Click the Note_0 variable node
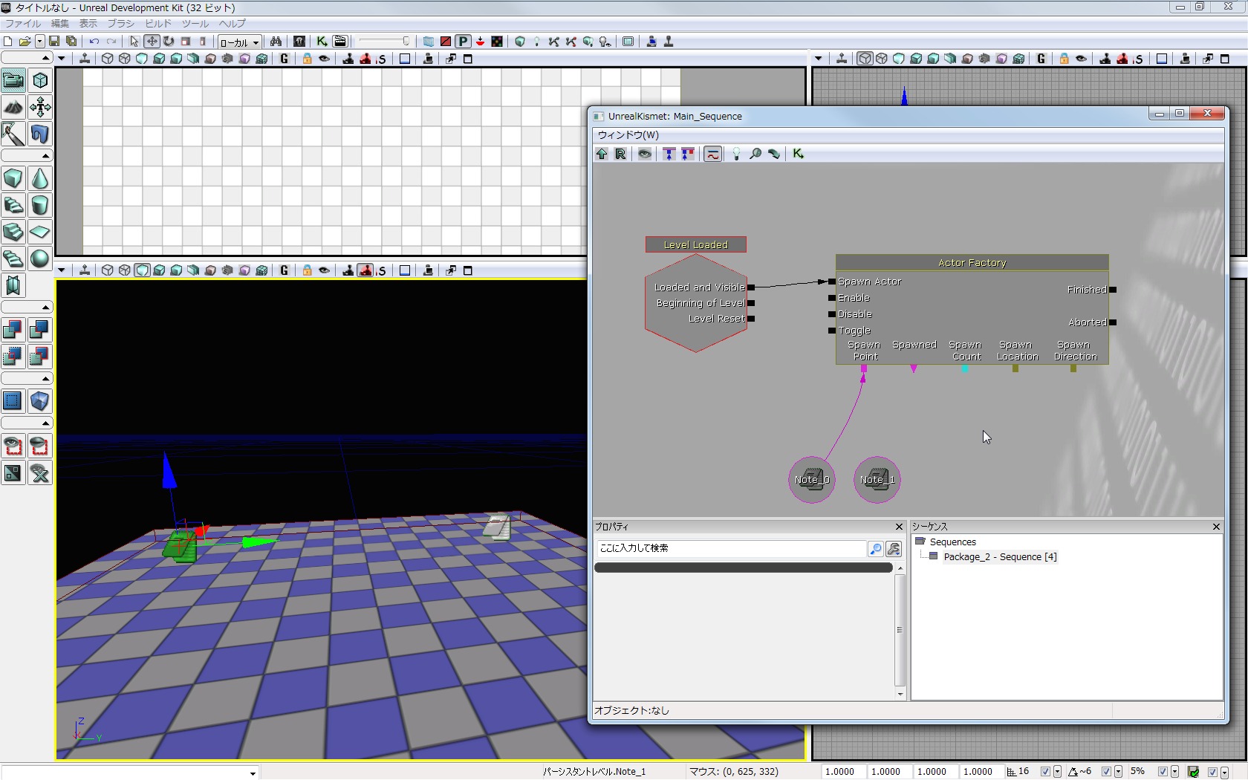This screenshot has height=780, width=1248. tap(811, 480)
